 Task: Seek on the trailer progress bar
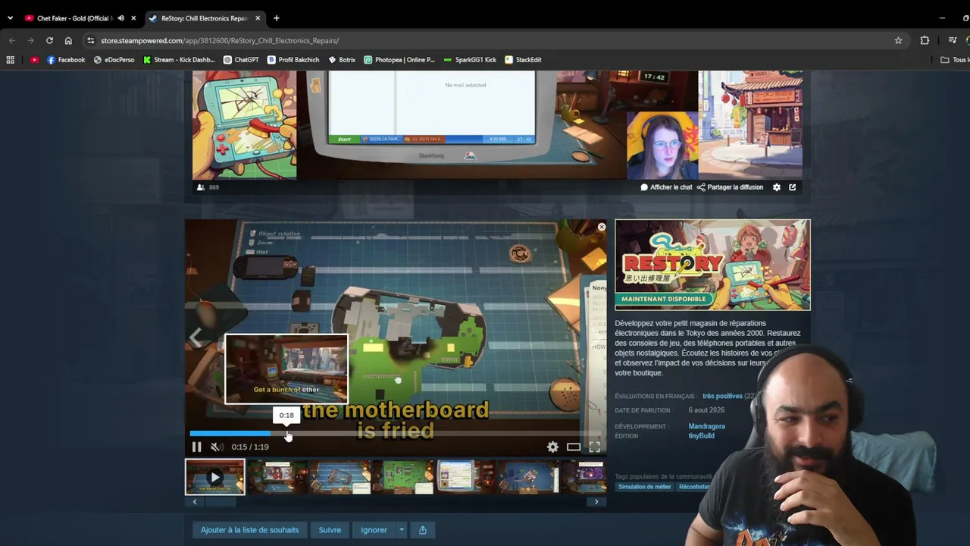(x=395, y=434)
